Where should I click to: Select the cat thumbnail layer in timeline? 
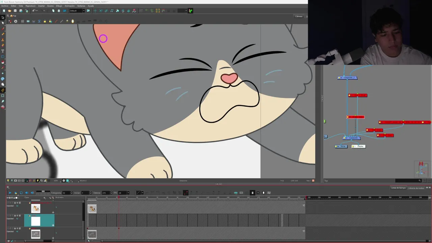[36, 209]
